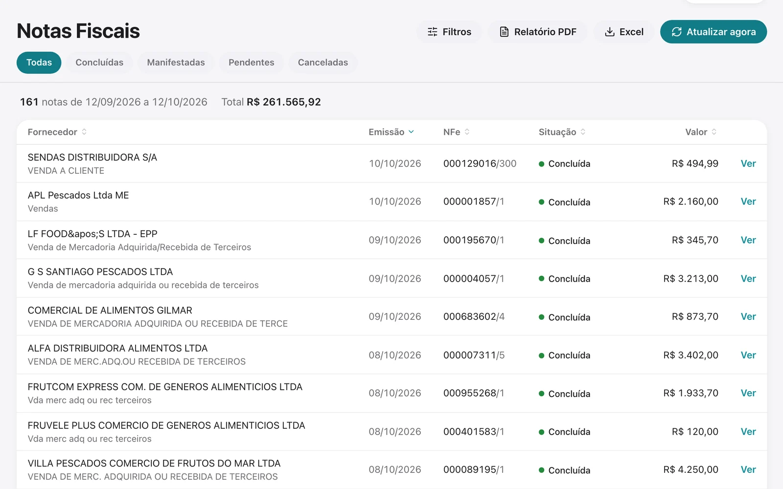Open Ver for COMERCIAL DE ALIMENTOS GILMAR
The image size is (783, 489).
(748, 316)
